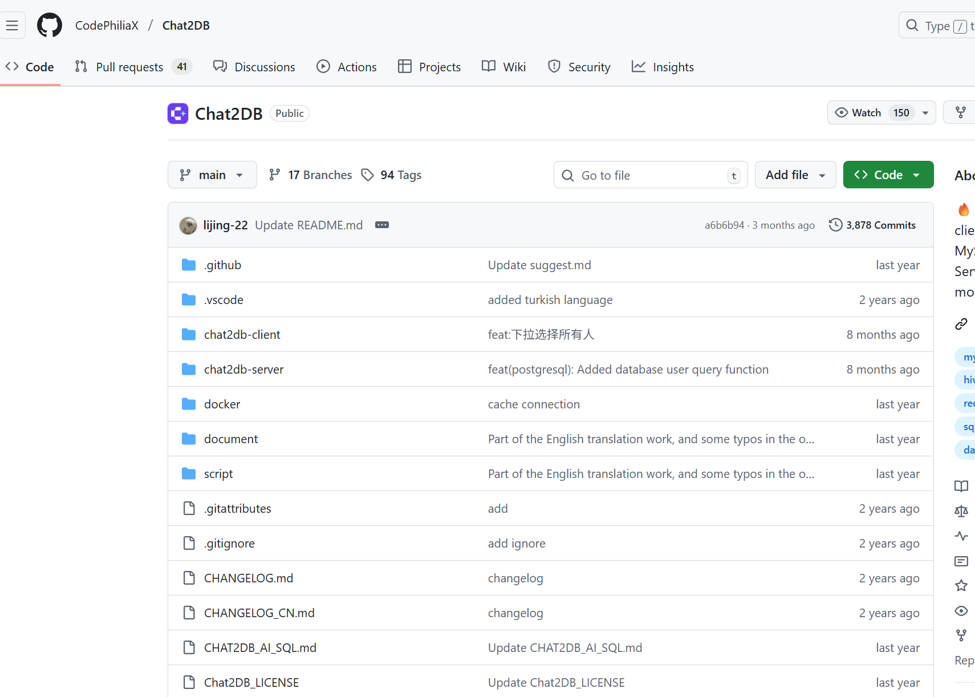Image resolution: width=975 pixels, height=697 pixels.
Task: Open Chat2DB breadcrumb link
Action: point(186,25)
